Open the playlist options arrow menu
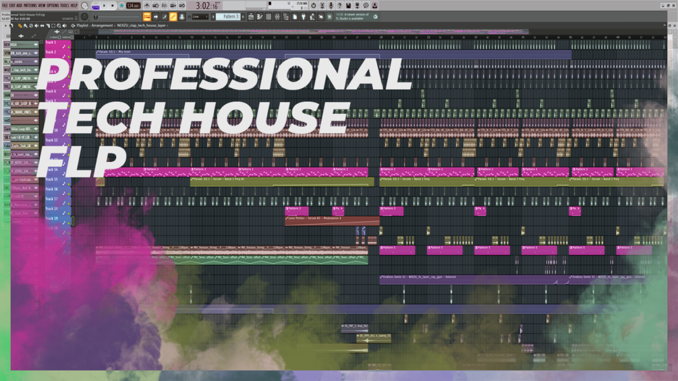Viewport: 678px width, 381px height. click(x=5, y=26)
